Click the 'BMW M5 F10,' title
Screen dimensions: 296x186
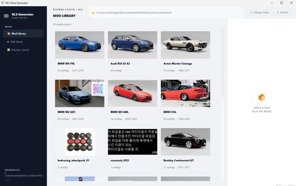pos(66,64)
